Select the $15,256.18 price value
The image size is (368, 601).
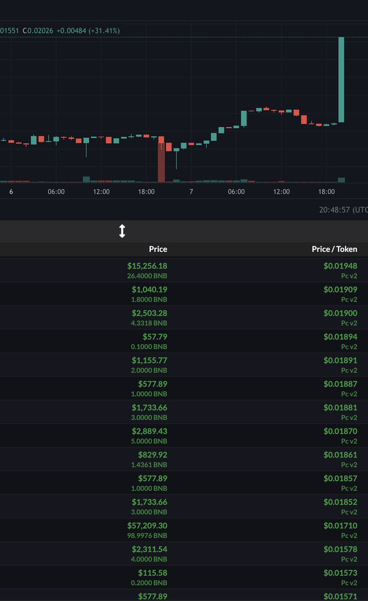pos(147,266)
